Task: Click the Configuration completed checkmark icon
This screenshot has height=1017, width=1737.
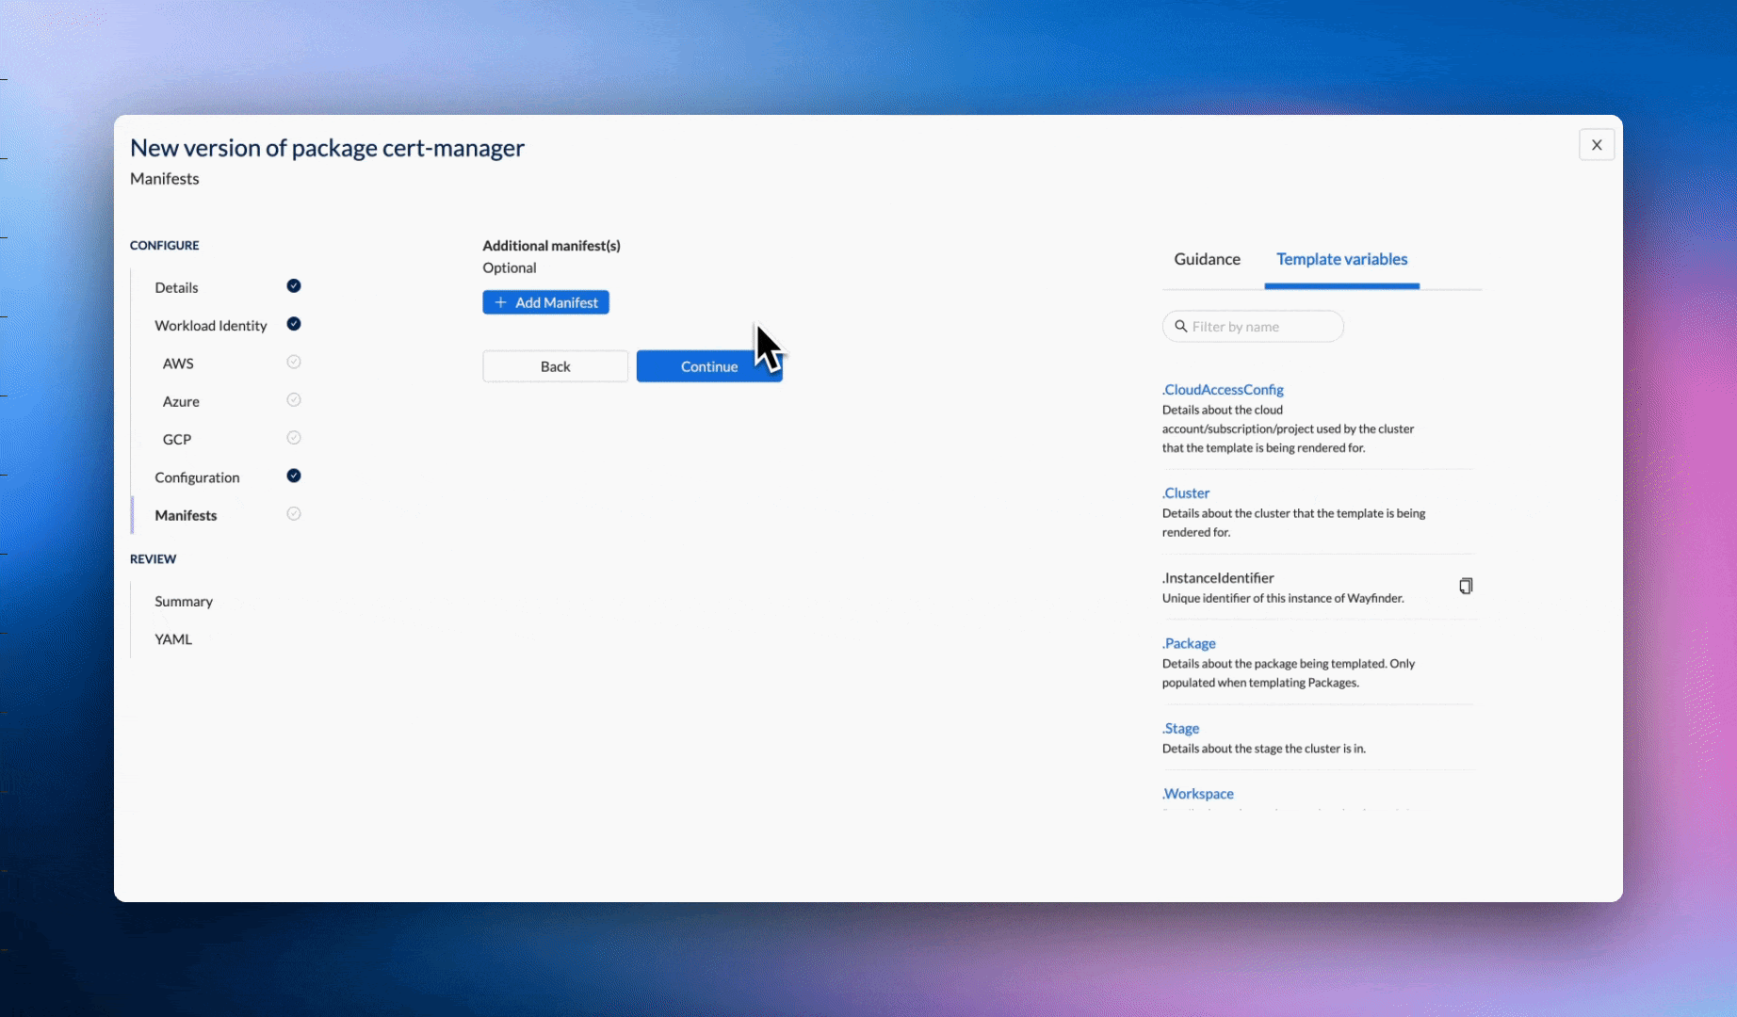Action: pyautogui.click(x=294, y=476)
